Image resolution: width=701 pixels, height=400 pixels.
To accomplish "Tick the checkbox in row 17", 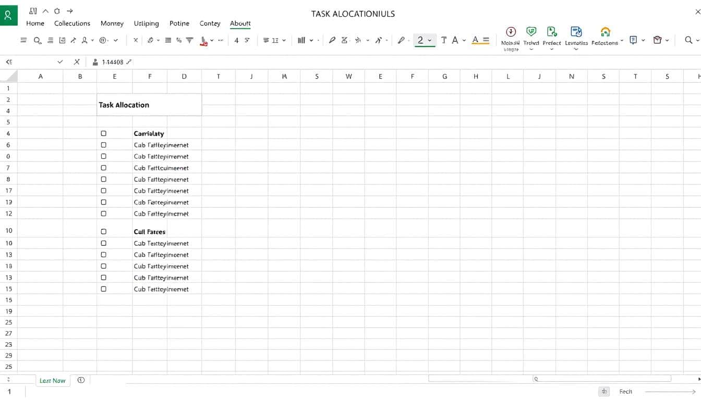I will pos(103,191).
